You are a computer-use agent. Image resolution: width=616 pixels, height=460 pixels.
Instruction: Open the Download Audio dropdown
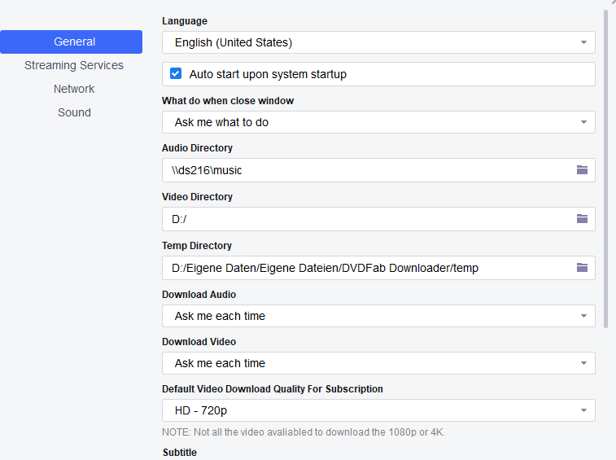378,316
